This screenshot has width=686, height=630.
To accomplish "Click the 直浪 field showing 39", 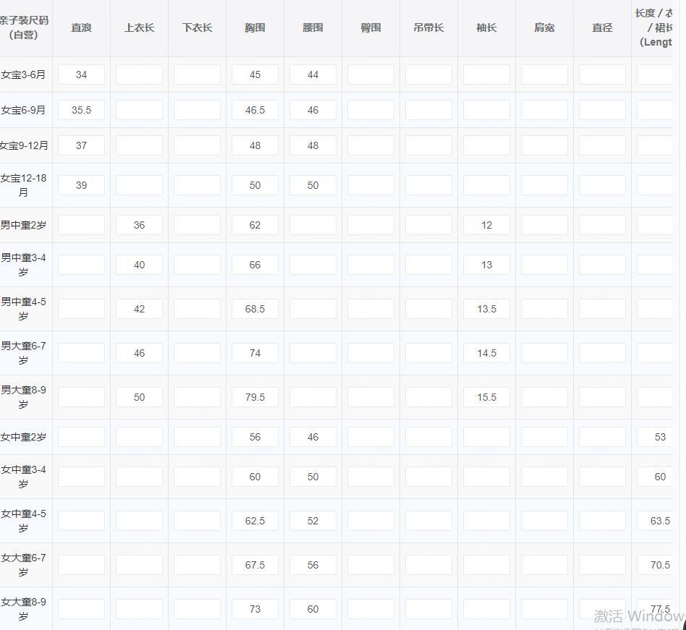I will pyautogui.click(x=81, y=185).
